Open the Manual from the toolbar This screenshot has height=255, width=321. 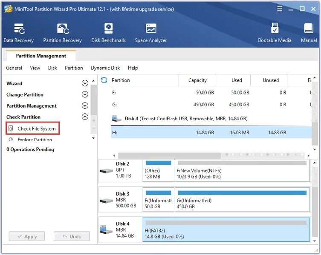pos(309,33)
